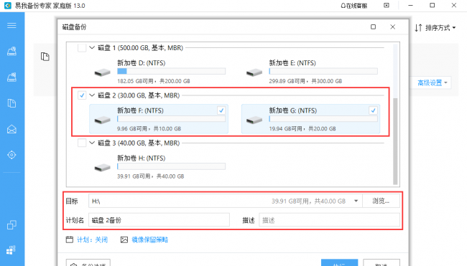This screenshot has height=266, width=467.
Task: Open the clone sidebar icon
Action: pyautogui.click(x=11, y=224)
